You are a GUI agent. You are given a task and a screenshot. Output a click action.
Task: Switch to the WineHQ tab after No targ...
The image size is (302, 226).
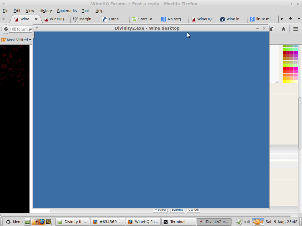(203, 19)
